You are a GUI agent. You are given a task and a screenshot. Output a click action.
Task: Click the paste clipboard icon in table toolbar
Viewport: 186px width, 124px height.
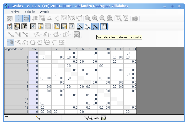point(25,26)
